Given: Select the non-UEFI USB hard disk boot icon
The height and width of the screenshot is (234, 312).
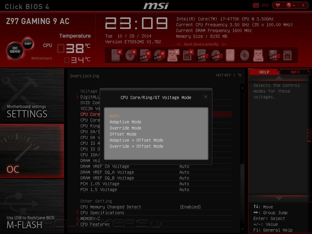Looking at the screenshot, I should [x=202, y=55].
